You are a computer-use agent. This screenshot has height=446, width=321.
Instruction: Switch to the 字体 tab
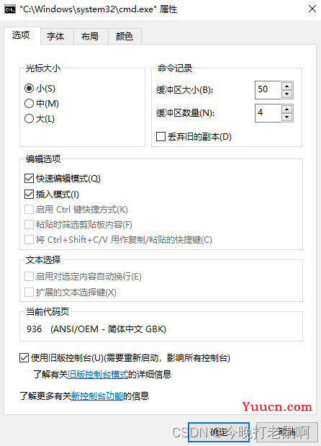tap(55, 37)
